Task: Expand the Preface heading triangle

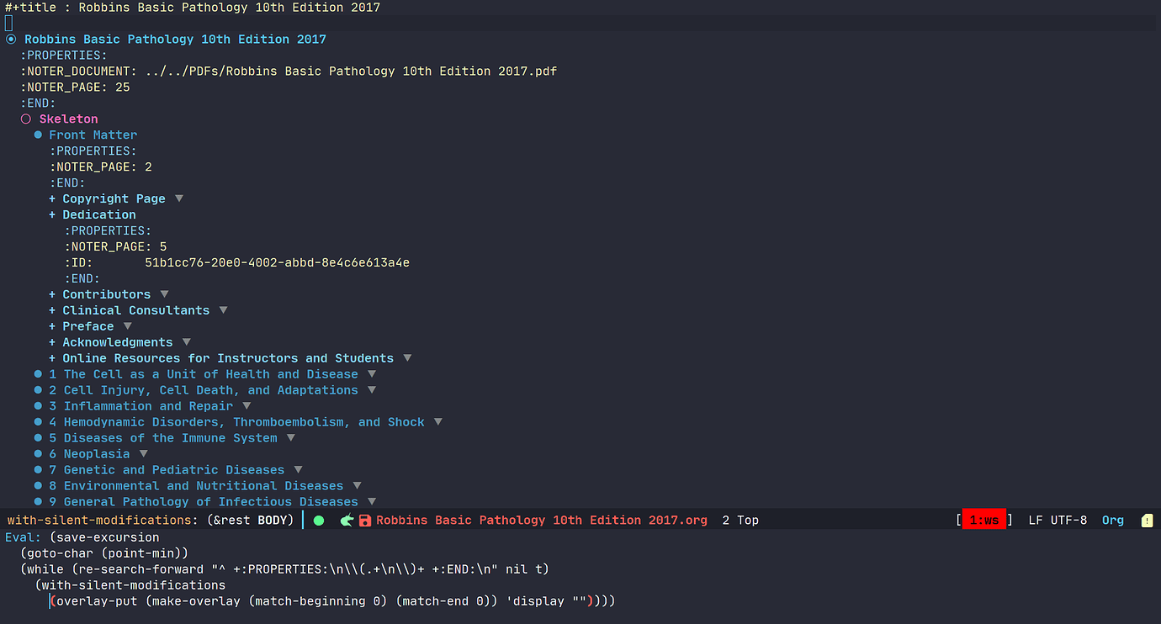Action: (126, 326)
